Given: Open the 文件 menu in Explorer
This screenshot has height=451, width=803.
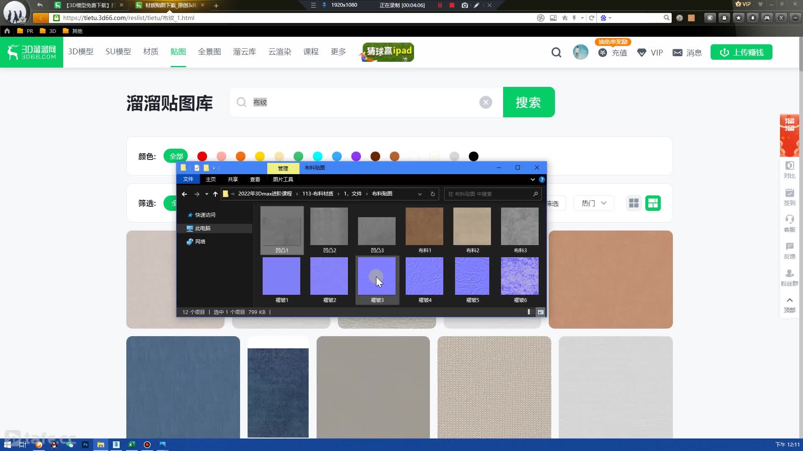Looking at the screenshot, I should click(188, 179).
